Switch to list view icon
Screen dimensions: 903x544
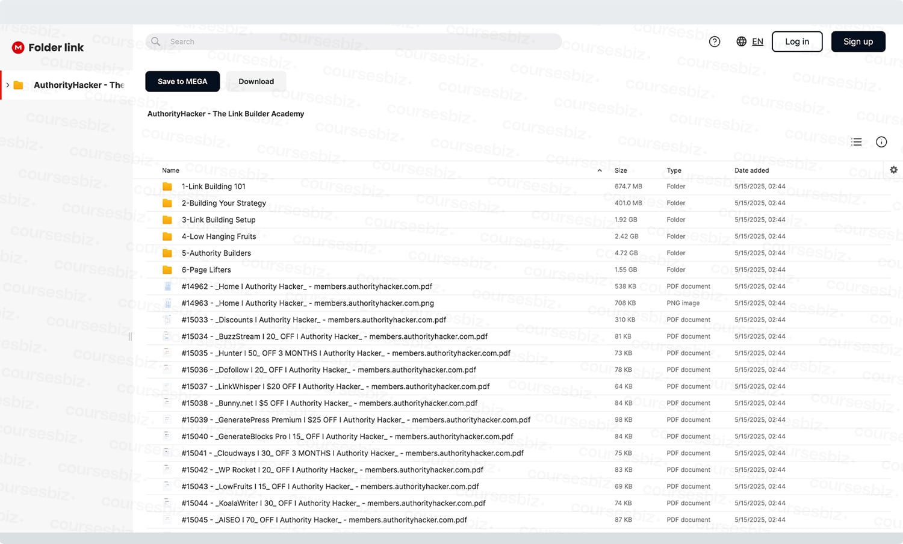857,142
